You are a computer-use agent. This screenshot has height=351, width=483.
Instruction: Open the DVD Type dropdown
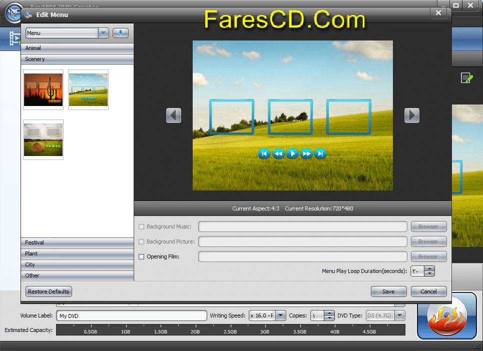(x=399, y=315)
